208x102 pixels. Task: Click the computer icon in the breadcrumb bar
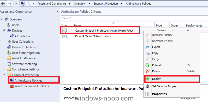tap(23, 4)
